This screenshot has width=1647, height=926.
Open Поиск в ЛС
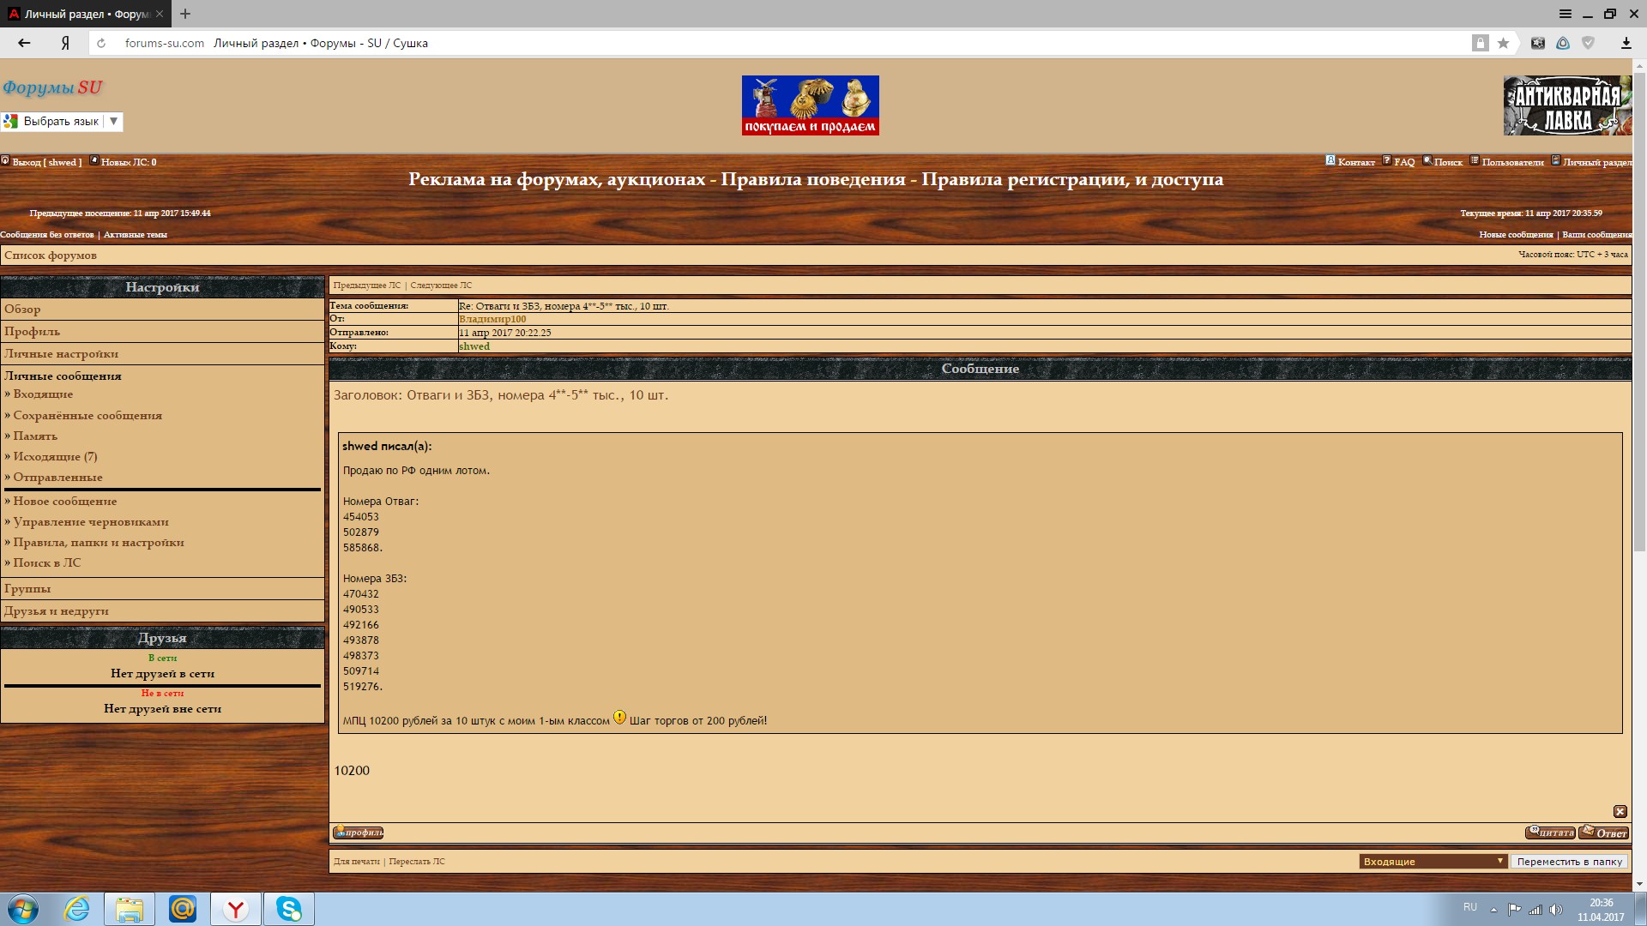pyautogui.click(x=47, y=563)
